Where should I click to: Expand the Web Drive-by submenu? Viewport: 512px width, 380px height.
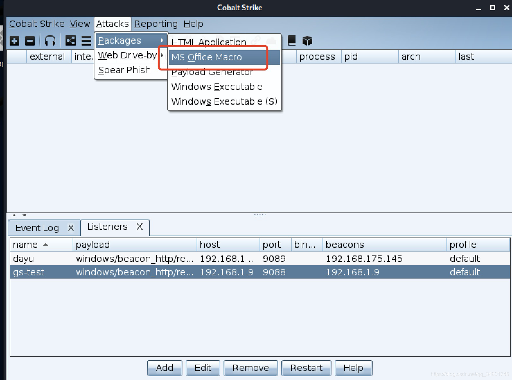pyautogui.click(x=131, y=55)
